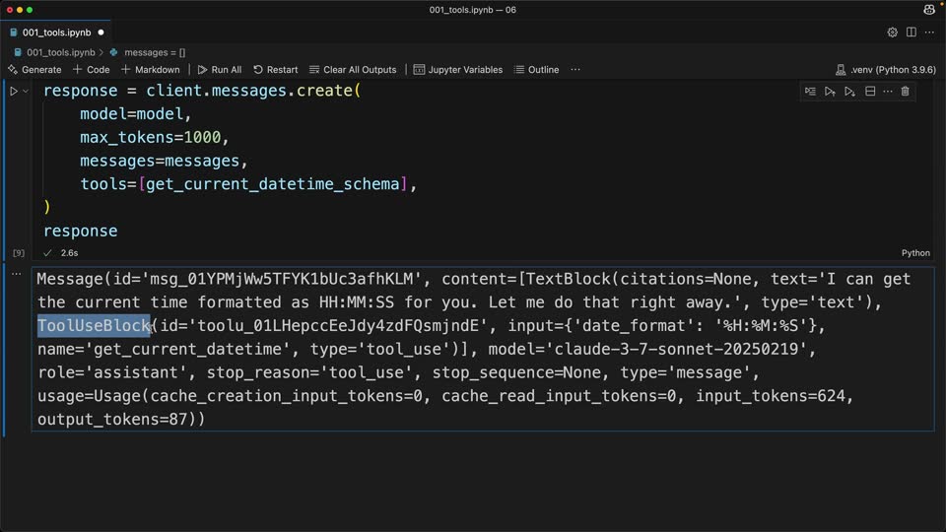Open the notebook toolbar overflow menu
946x532 pixels.
pos(575,69)
